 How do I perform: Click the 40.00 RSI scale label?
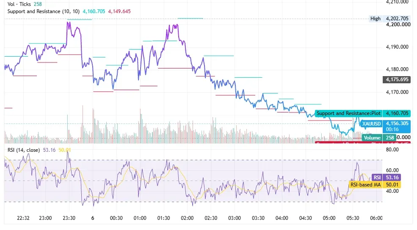392,191
